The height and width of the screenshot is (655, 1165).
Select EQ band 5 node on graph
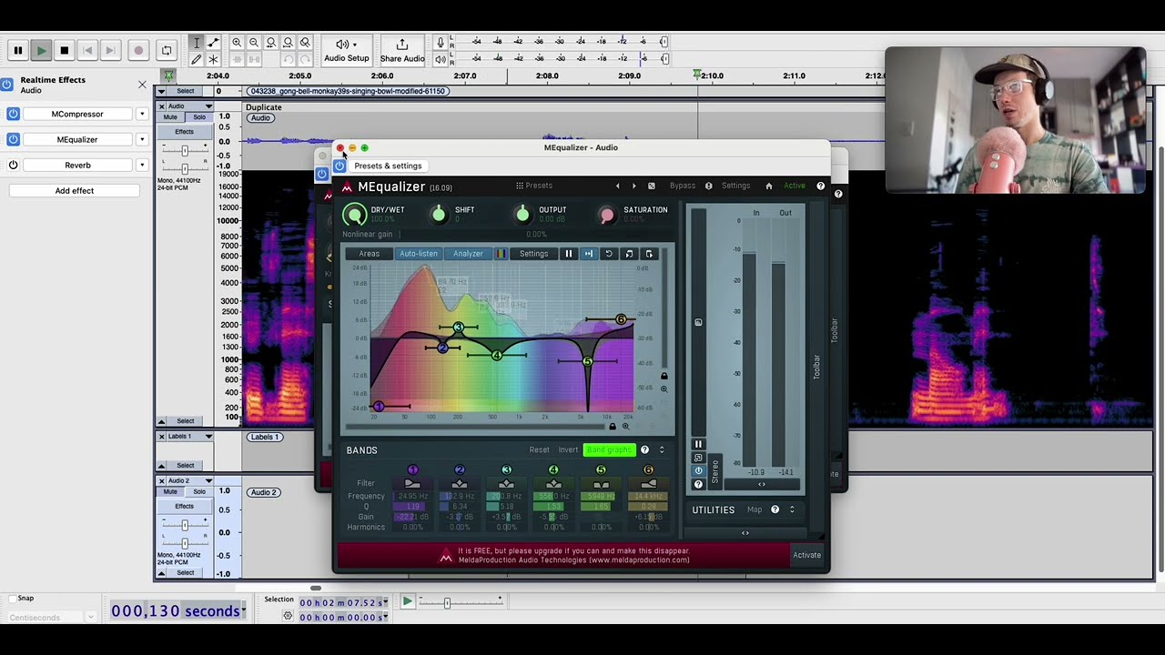pyautogui.click(x=587, y=361)
